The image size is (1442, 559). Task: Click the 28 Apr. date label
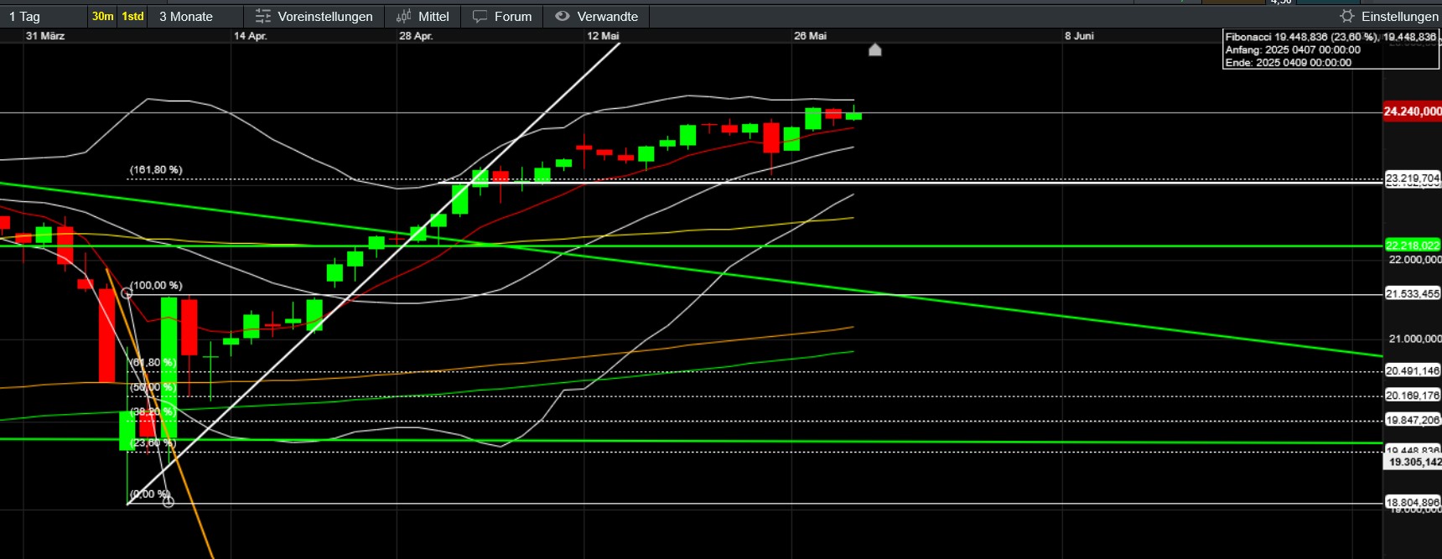point(416,36)
